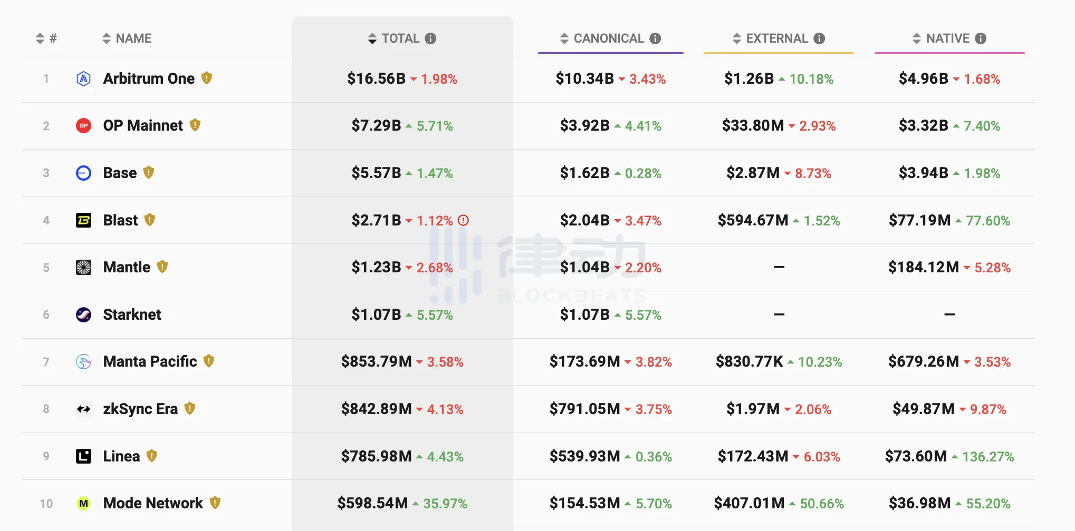Screen dimensions: 1075x531
Task: Click Mode Network external value $407.01M
Action: 749,504
